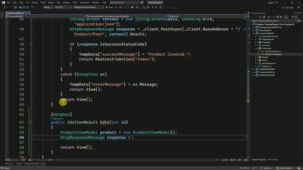303x170 pixels.
Task: Select the Properties folder node
Action: (266, 42)
